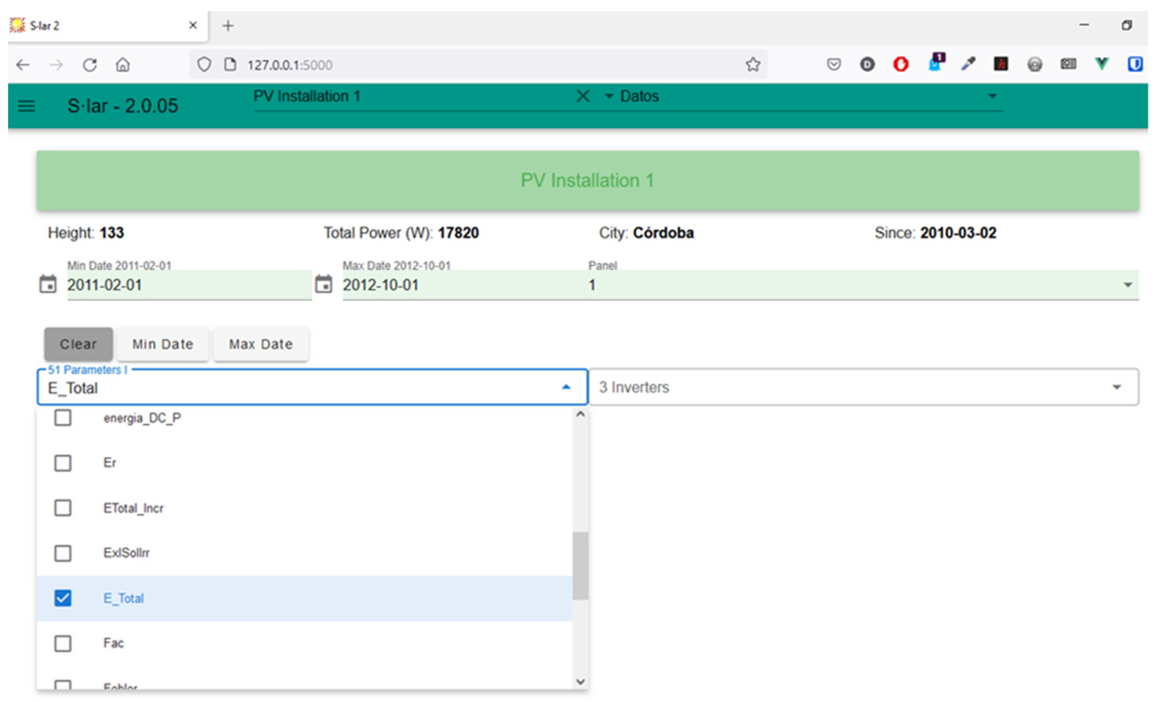The image size is (1154, 702).
Task: Open the Panel selector dropdown
Action: point(1128,285)
